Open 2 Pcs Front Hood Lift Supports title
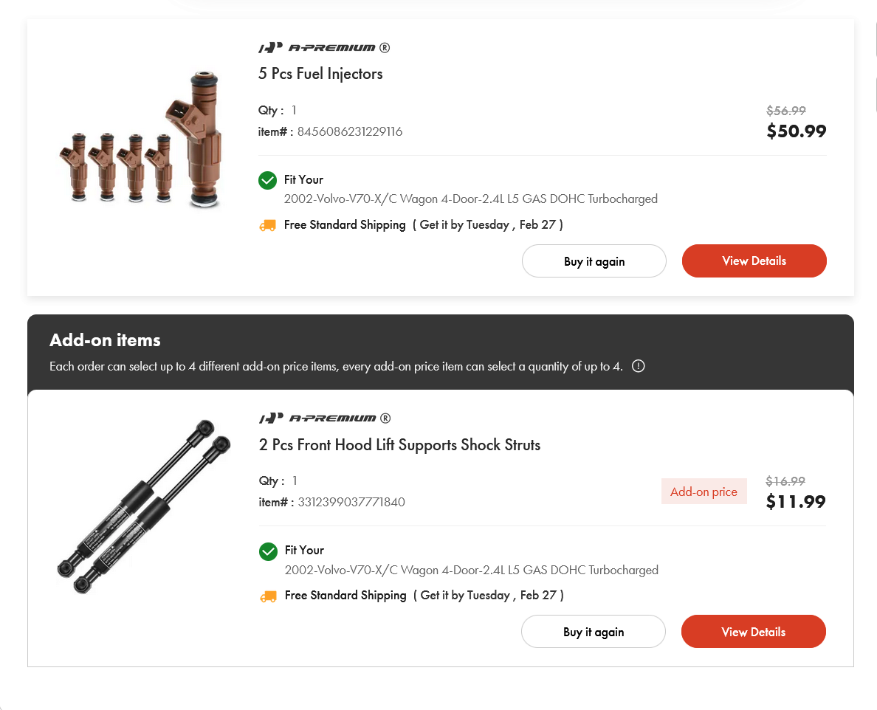The width and height of the screenshot is (877, 710). (399, 445)
